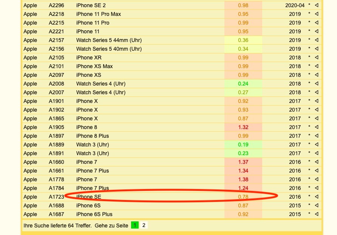
Task: Click the asterisk in A1723 iPhone SE row
Action: [309, 196]
